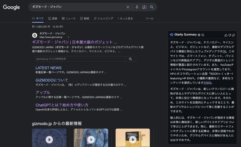Expand the もっと見る menu

[125, 18]
